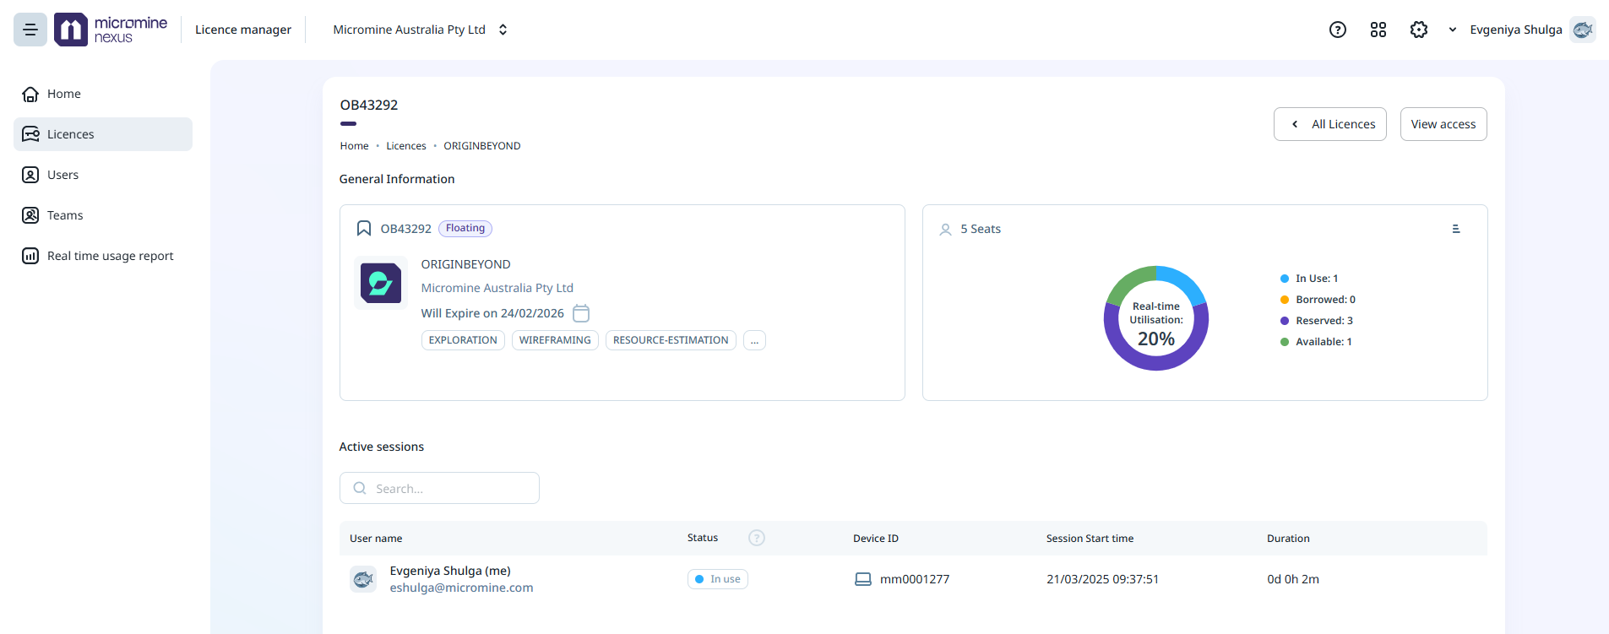This screenshot has width=1609, height=634.
Task: Open Users in the sidebar
Action: [63, 175]
